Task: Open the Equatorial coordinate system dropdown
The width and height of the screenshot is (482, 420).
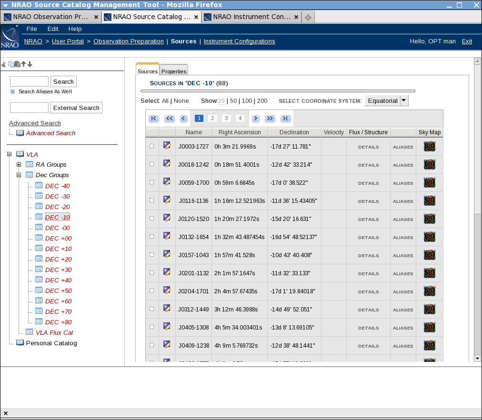Action: tap(403, 100)
